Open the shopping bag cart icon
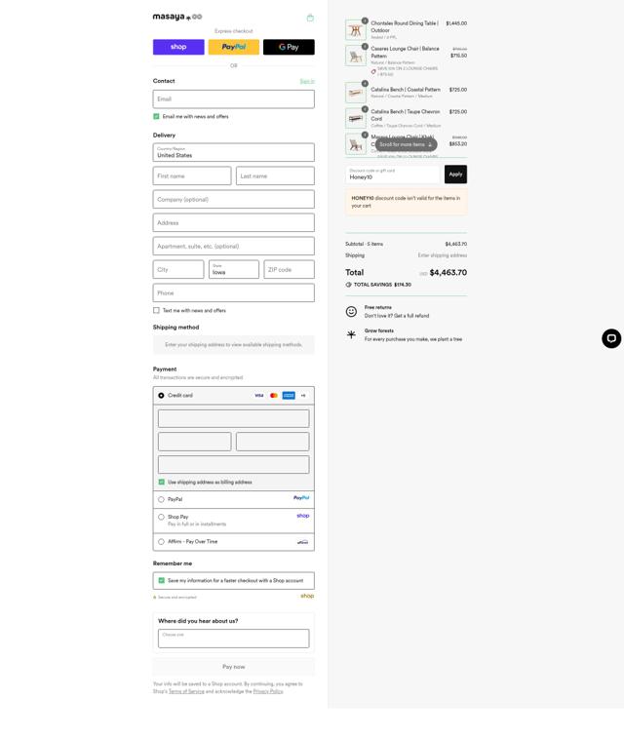Screen dimensions: 624x737 point(310,18)
